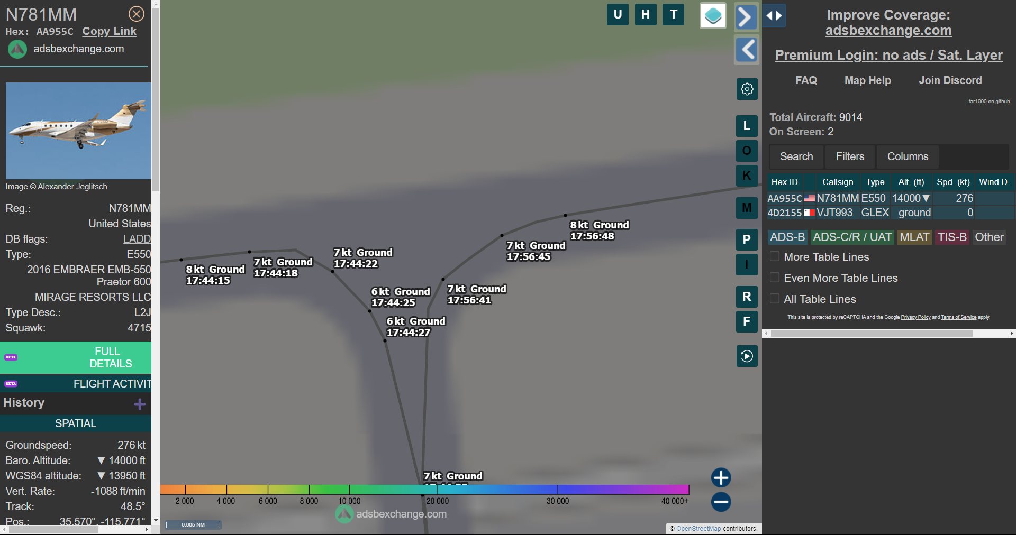The height and width of the screenshot is (535, 1016).
Task: Open the Google Privacy Policy link
Action: tap(915, 317)
